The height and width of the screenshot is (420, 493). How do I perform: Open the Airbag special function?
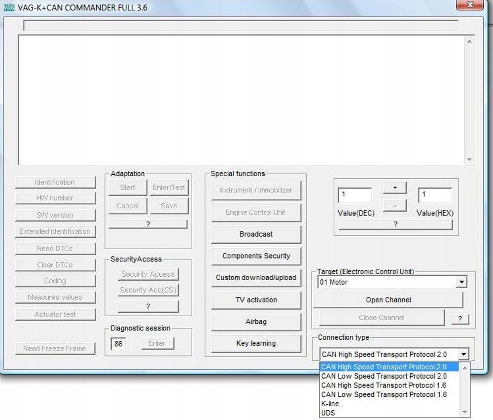tap(256, 322)
